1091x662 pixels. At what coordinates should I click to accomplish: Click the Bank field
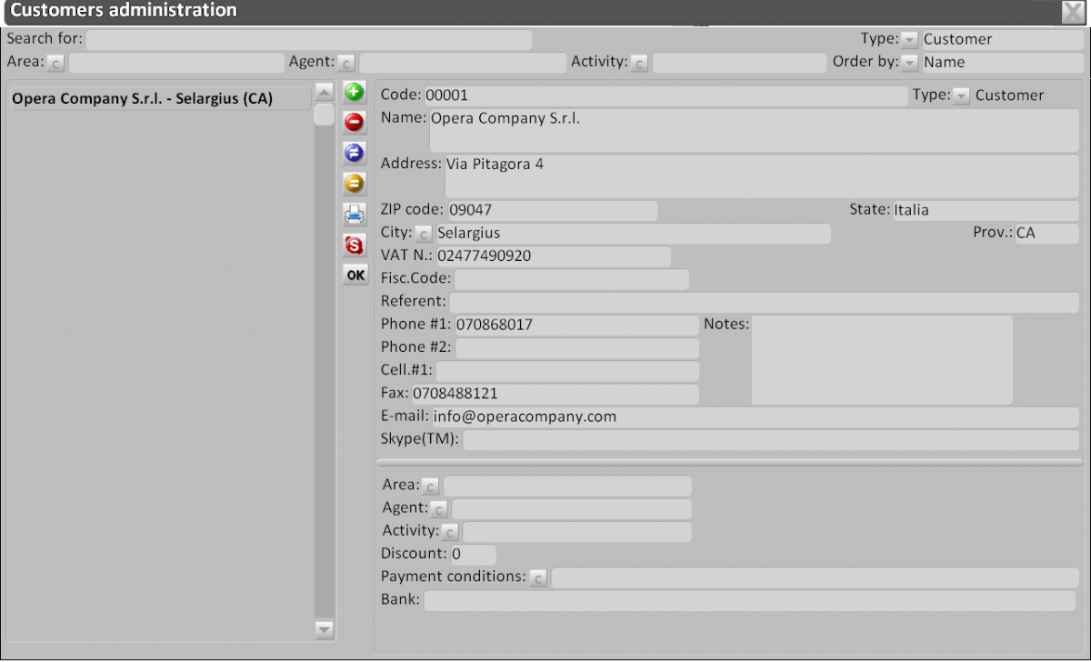tap(750, 601)
